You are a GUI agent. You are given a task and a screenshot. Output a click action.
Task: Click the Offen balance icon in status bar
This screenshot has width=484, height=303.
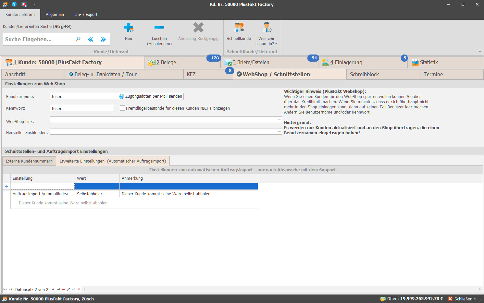[383, 299]
